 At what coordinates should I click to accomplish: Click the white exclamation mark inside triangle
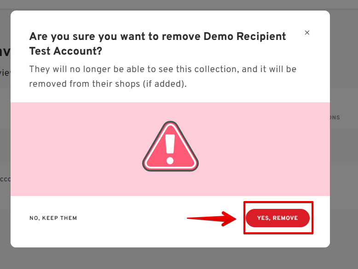pyautogui.click(x=170, y=149)
